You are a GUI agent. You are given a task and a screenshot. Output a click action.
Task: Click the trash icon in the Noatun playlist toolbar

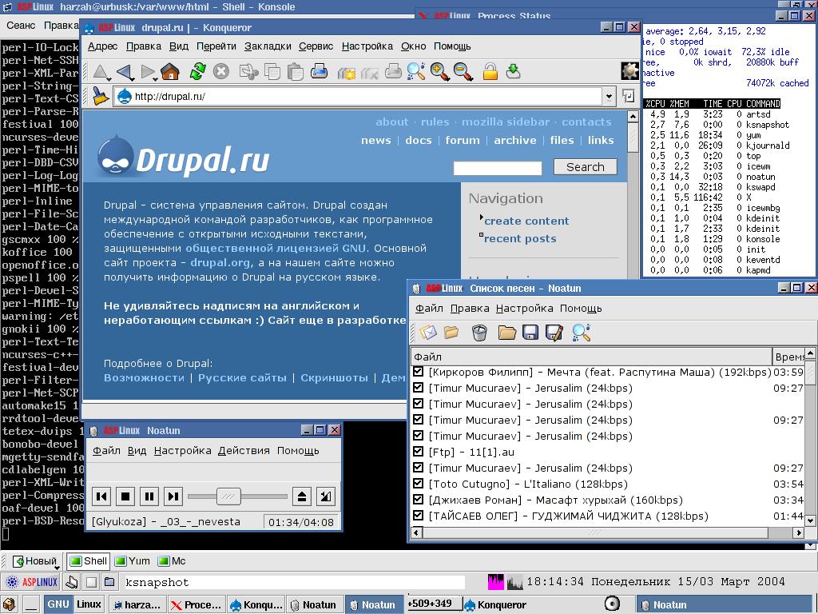click(x=479, y=333)
